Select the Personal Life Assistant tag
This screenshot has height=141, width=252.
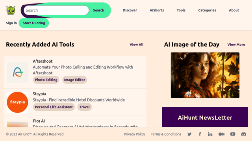[x=54, y=107]
